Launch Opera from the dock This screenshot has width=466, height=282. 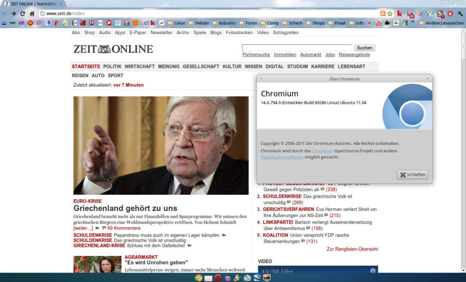tap(218, 278)
